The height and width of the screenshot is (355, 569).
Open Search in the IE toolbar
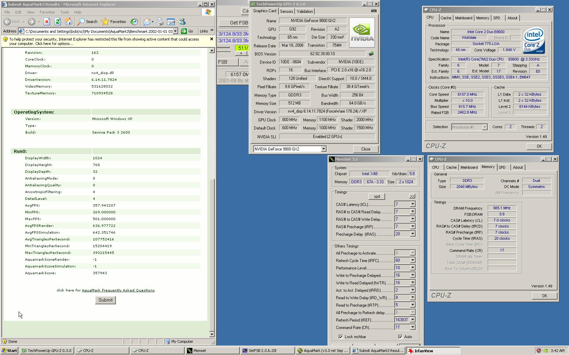pos(87,22)
